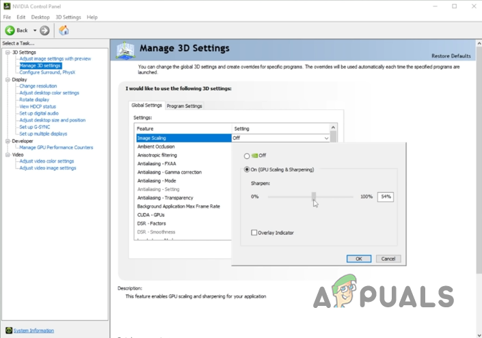Viewport: 482px width, 338px height.
Task: Click the settings list scroll up arrow
Action: [333, 128]
